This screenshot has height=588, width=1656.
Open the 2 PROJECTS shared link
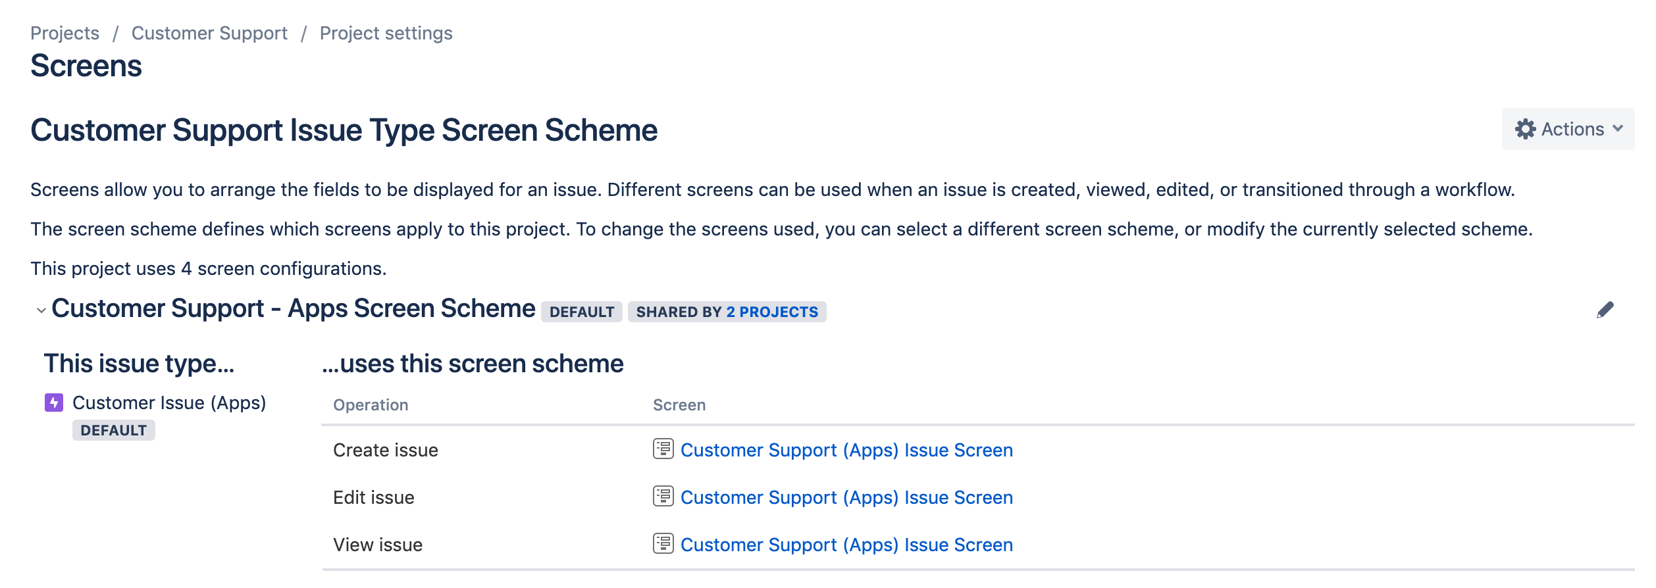772,312
